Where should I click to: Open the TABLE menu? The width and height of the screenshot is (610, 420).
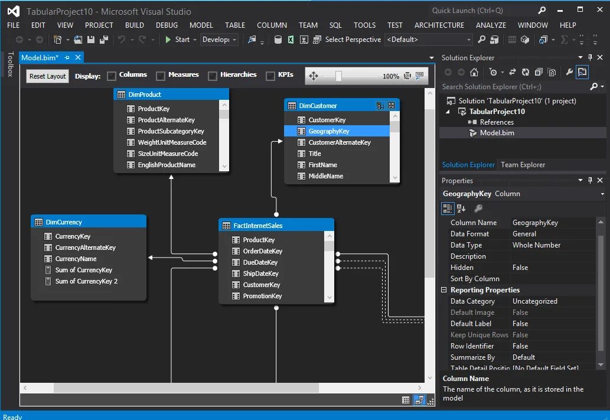pos(235,25)
